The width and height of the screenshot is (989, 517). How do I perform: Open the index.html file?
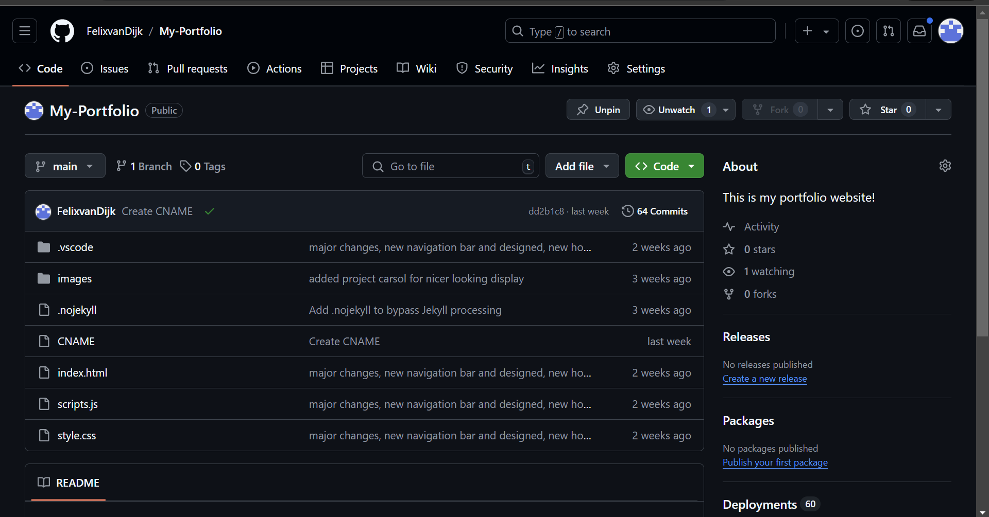click(82, 372)
